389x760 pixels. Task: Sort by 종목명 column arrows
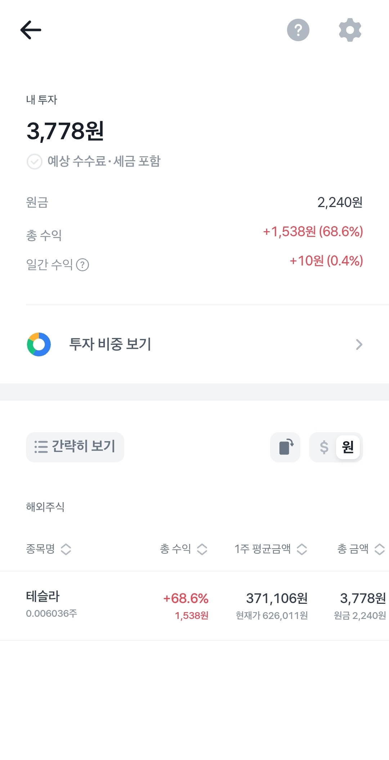coord(66,549)
